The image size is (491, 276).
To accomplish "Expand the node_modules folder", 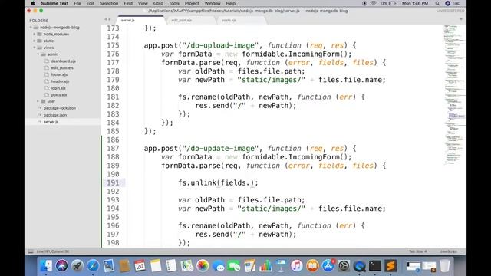I will [35, 34].
